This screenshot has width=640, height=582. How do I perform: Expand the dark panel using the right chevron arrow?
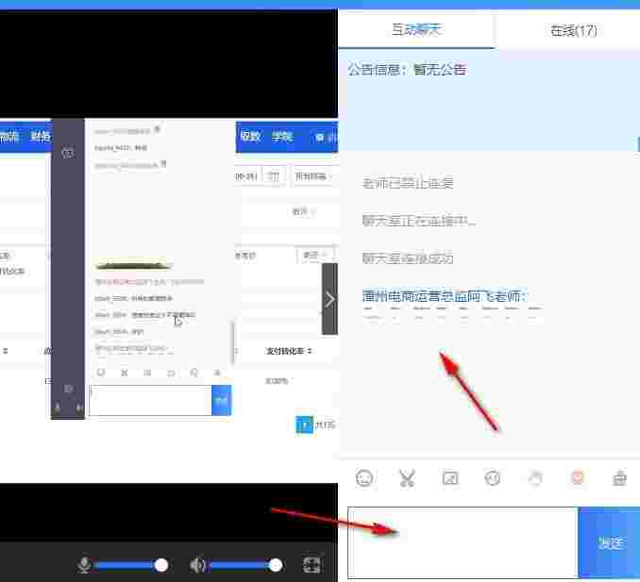[329, 299]
